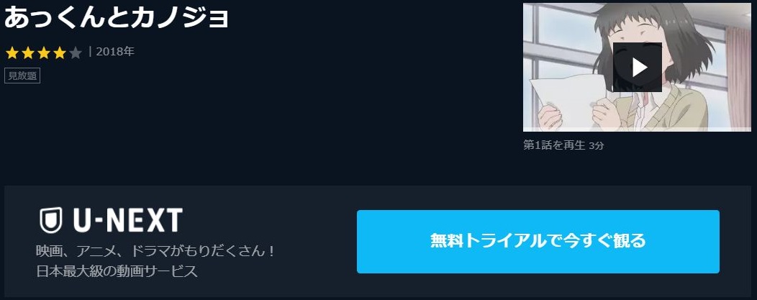Click the 3分 episode duration label

click(597, 145)
